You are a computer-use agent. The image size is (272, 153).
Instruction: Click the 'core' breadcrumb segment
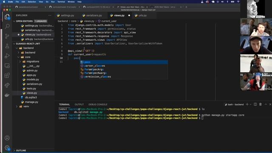pos(74,21)
